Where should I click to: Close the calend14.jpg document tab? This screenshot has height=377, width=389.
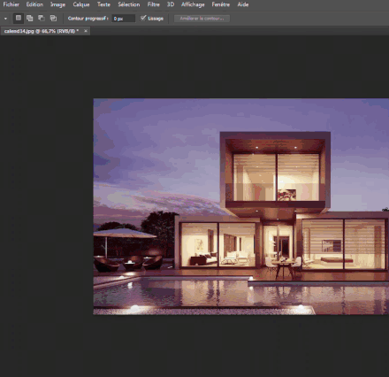86,31
